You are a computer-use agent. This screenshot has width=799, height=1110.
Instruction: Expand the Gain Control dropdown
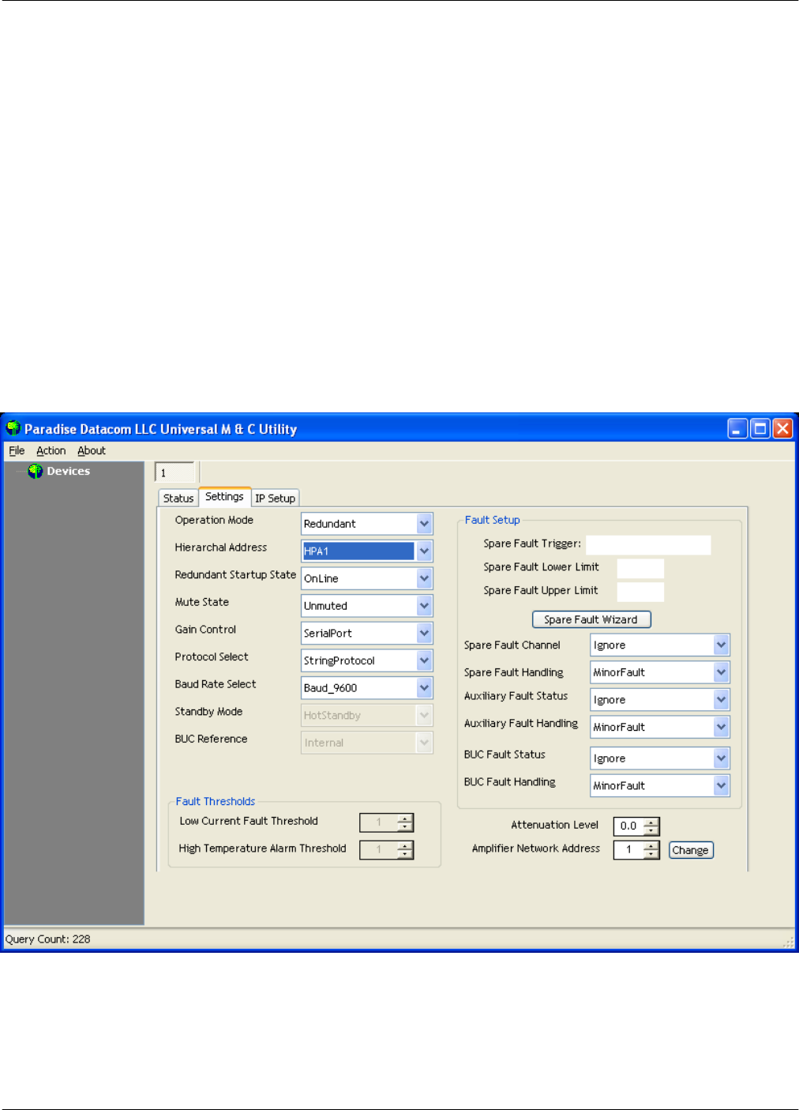click(425, 633)
